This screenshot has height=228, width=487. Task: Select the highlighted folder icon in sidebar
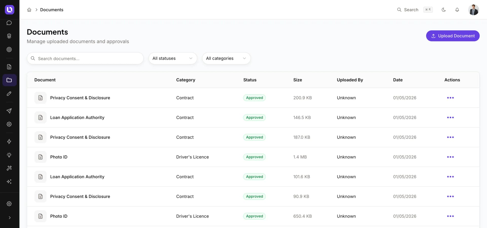coord(9,80)
